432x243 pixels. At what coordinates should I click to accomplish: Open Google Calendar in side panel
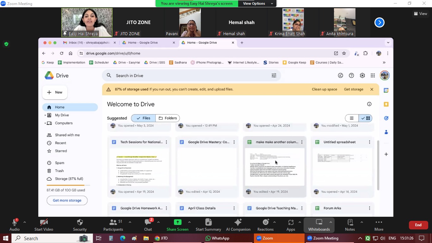point(386,90)
